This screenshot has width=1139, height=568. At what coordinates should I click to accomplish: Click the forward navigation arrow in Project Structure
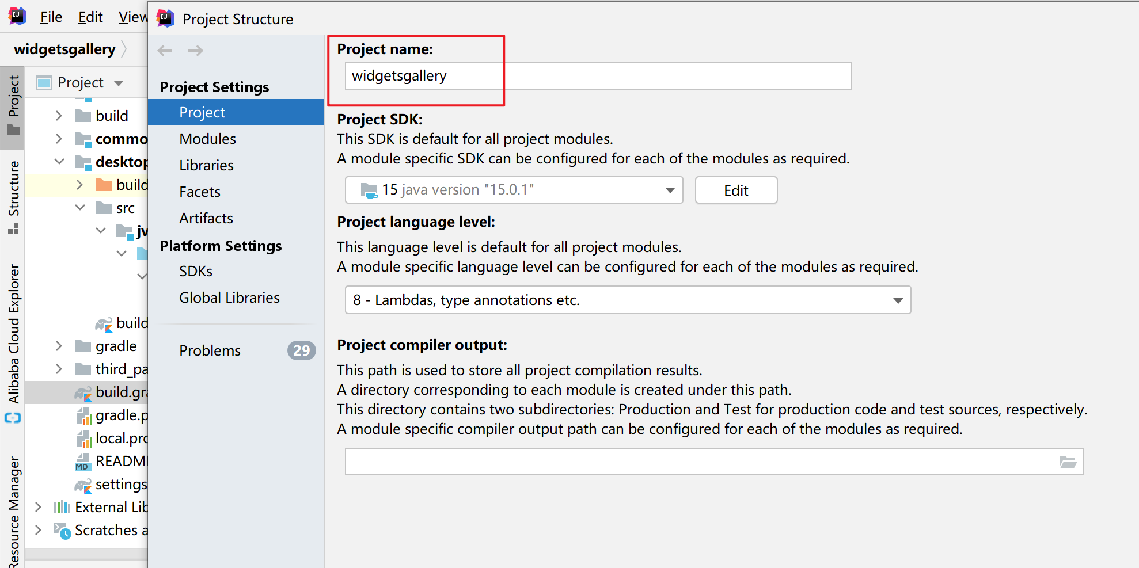click(x=196, y=50)
